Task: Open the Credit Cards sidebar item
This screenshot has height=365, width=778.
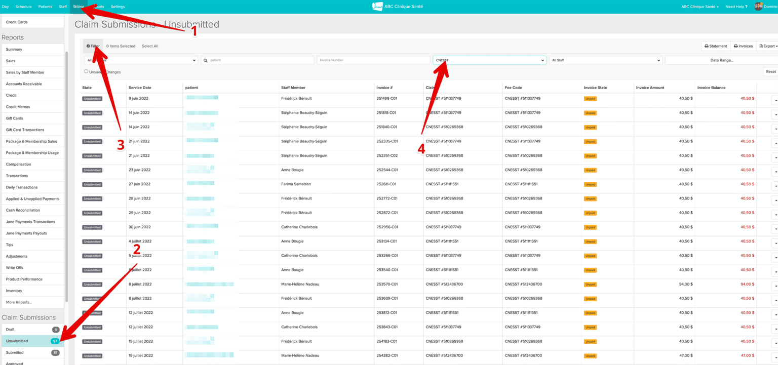Action: click(x=32, y=22)
